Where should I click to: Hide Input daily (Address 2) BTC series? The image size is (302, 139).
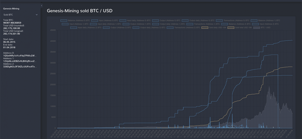point(86,28)
